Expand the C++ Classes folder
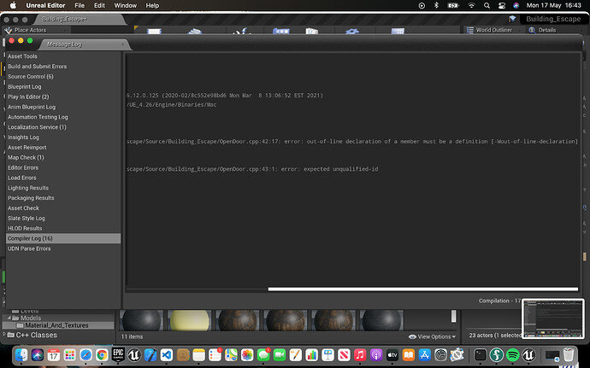 tap(4, 335)
